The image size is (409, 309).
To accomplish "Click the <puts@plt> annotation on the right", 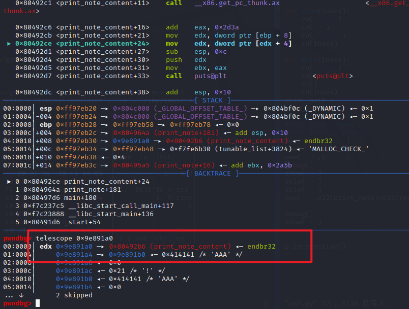I will pyautogui.click(x=333, y=76).
